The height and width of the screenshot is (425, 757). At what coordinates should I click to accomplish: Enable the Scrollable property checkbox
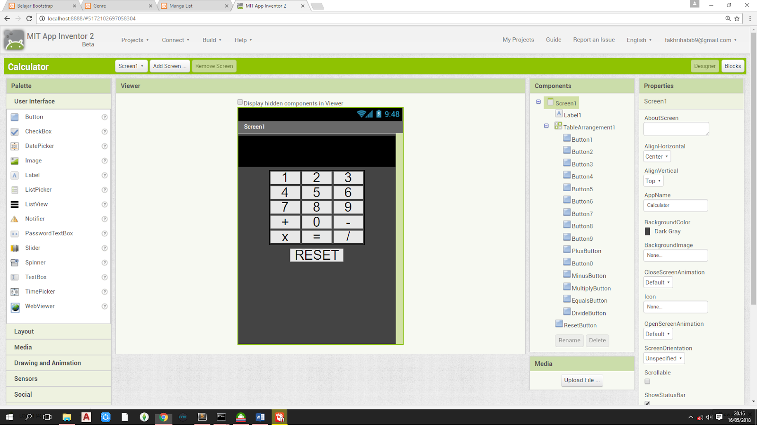coord(647,381)
